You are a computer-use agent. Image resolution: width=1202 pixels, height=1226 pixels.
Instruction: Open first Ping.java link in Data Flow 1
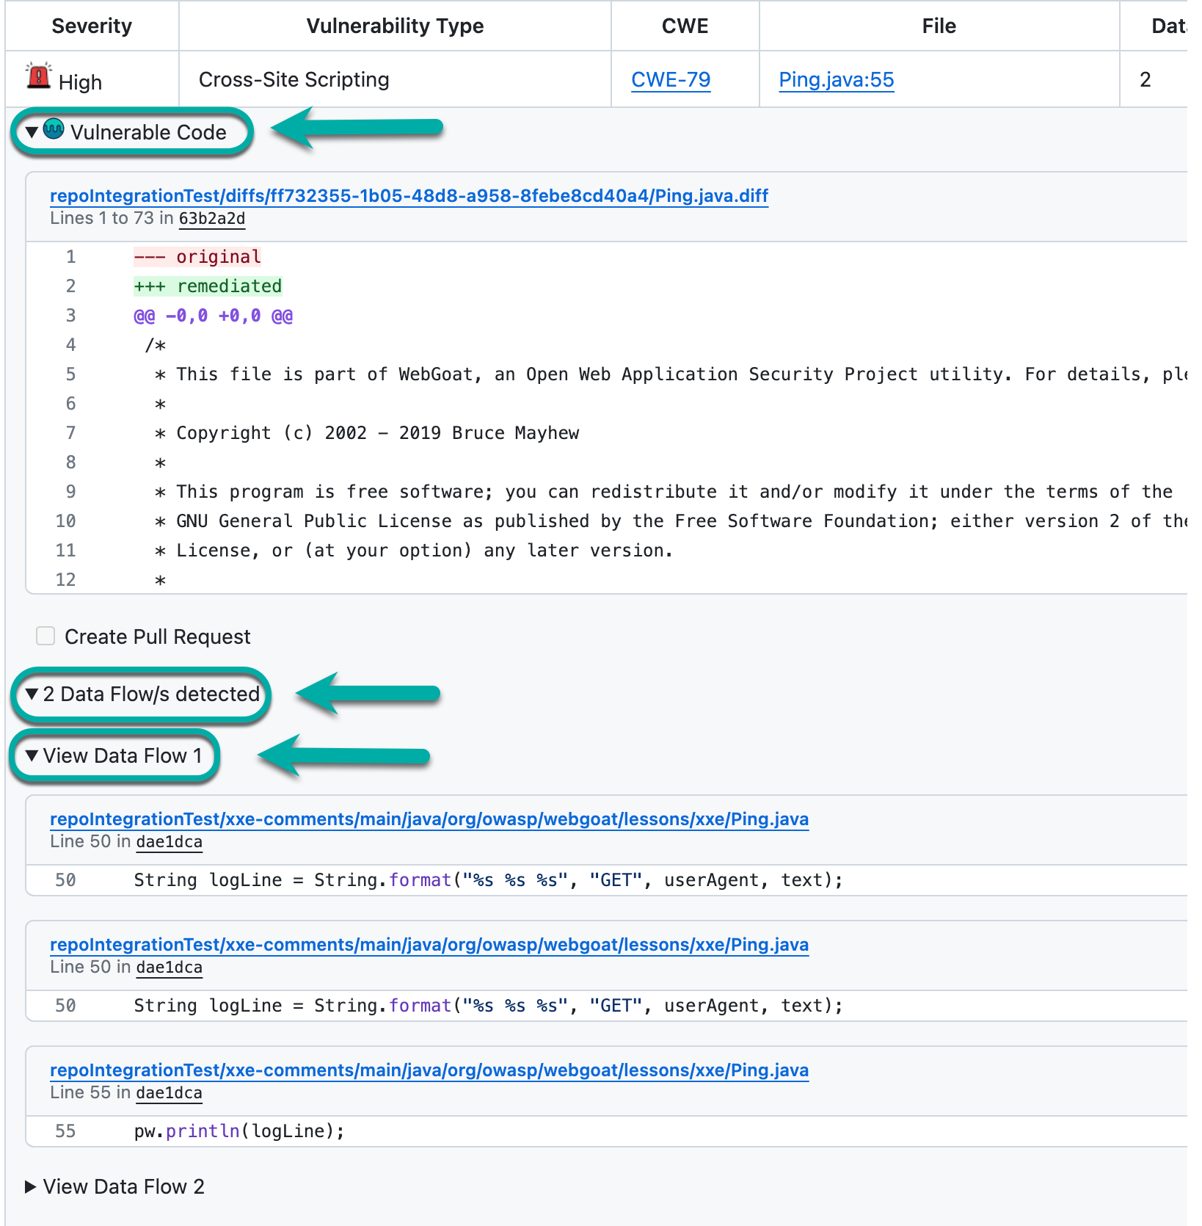pyautogui.click(x=429, y=819)
